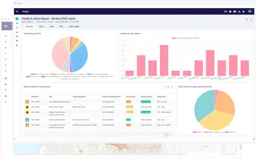The height and width of the screenshot is (159, 256).
Task: Open the Risk tab
Action: [x=61, y=26]
